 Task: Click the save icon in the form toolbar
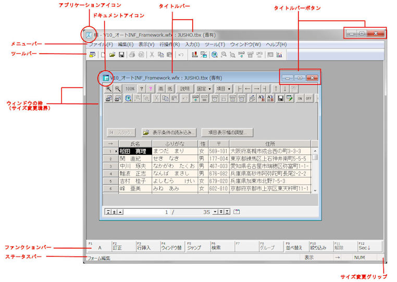(x=280, y=98)
